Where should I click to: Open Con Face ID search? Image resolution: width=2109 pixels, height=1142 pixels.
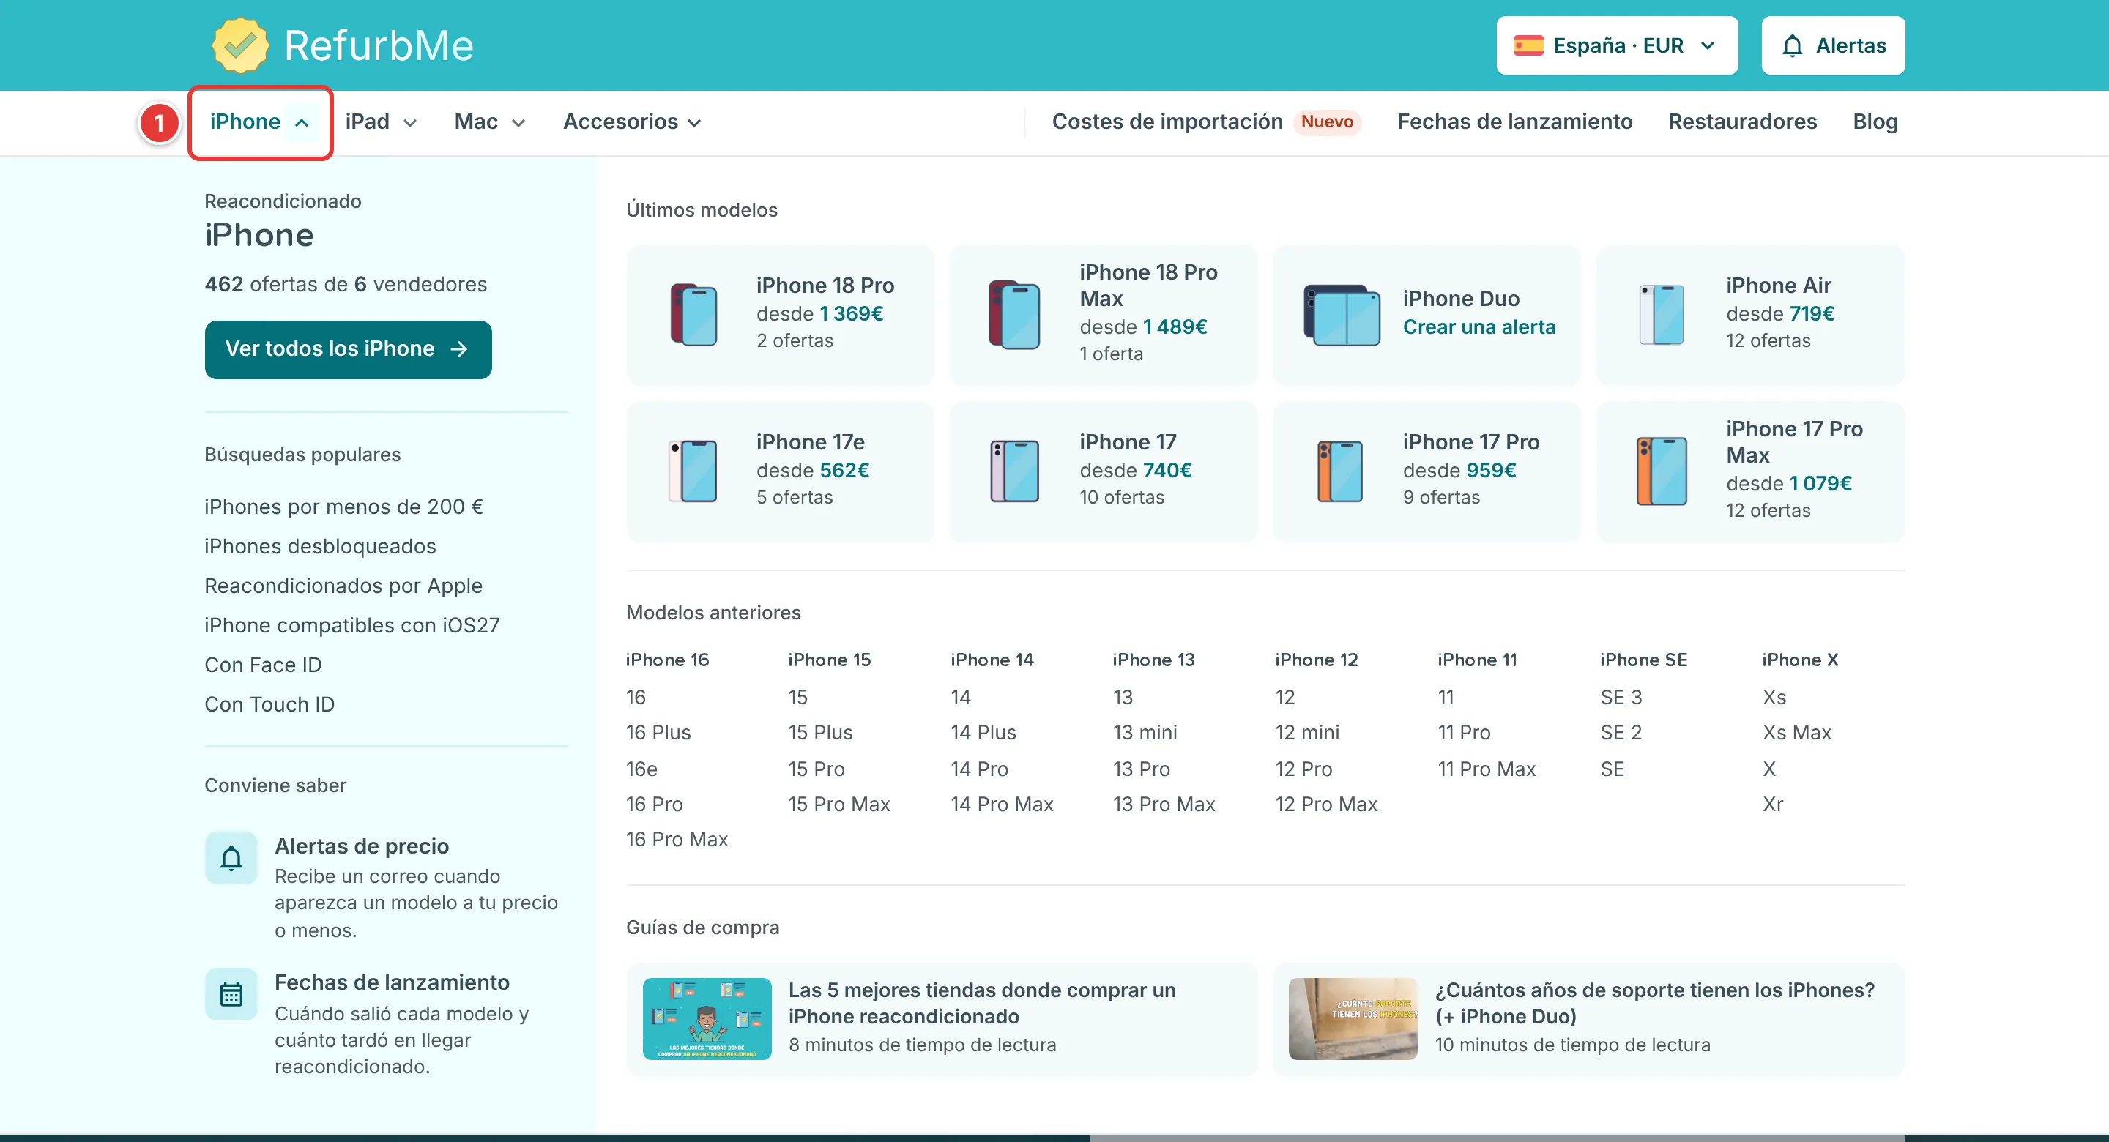pyautogui.click(x=263, y=665)
